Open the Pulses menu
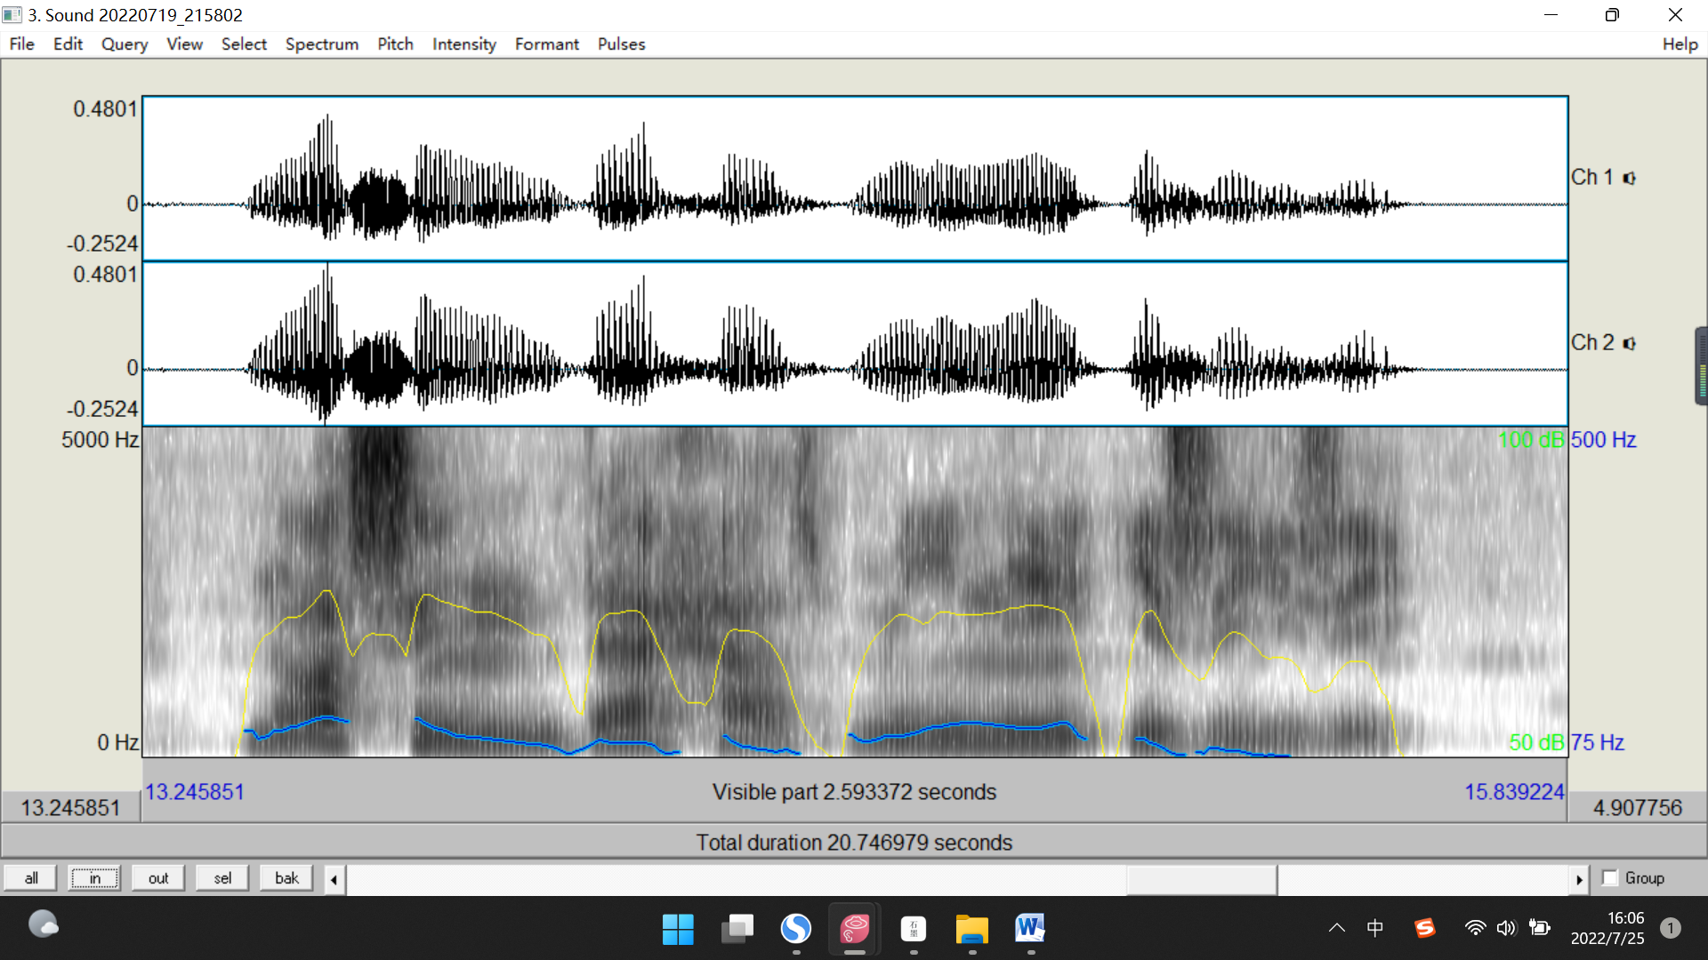Image resolution: width=1708 pixels, height=960 pixels. coord(621,44)
